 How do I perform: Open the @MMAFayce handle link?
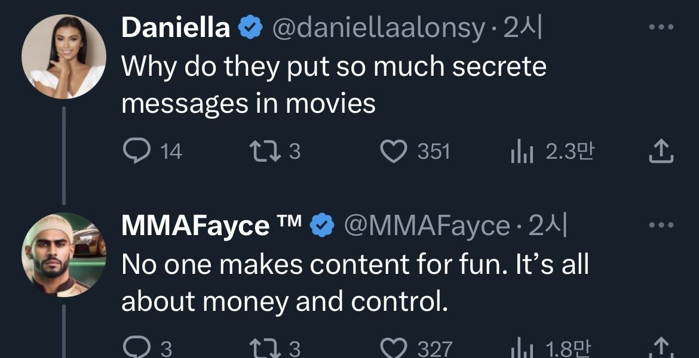(425, 226)
